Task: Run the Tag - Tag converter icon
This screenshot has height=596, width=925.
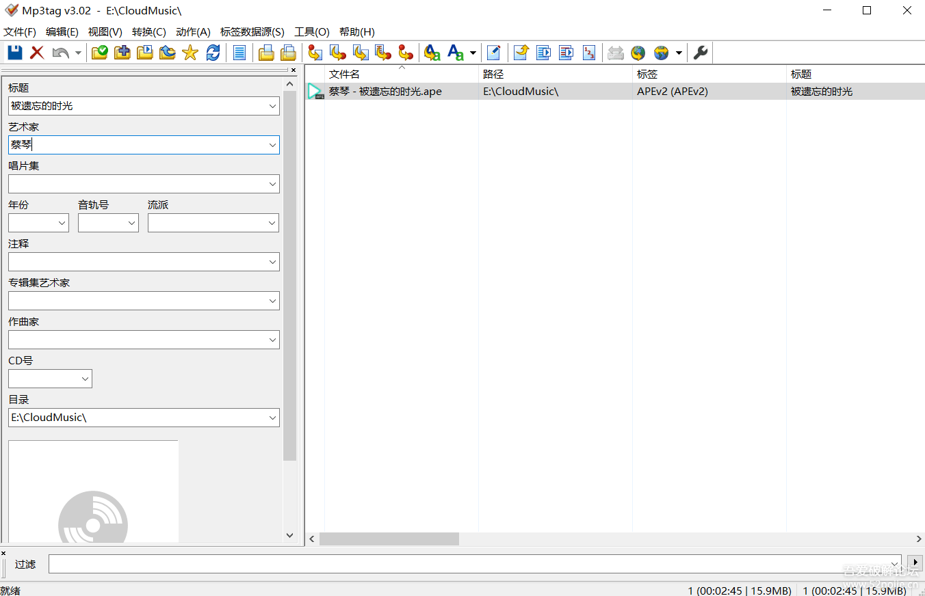Action: [x=406, y=53]
